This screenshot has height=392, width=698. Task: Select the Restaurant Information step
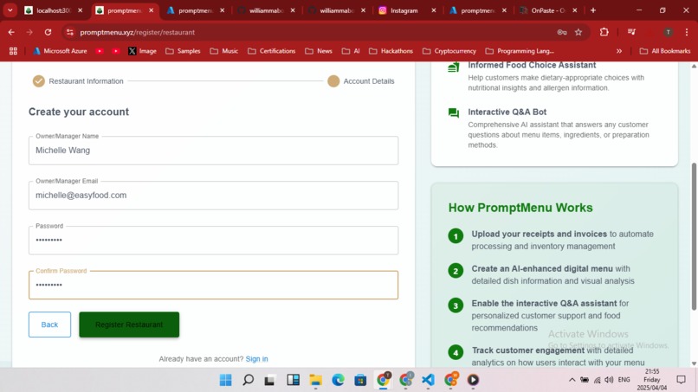[x=78, y=81]
